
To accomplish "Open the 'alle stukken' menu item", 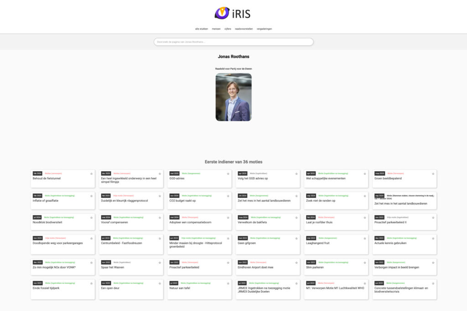I will click(202, 29).
